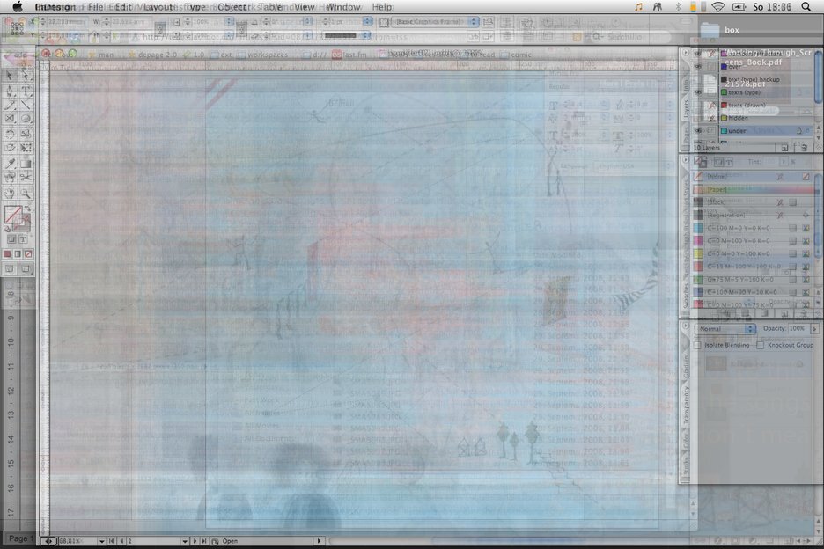Select the Button tool
The image size is (824, 549).
coord(10,178)
